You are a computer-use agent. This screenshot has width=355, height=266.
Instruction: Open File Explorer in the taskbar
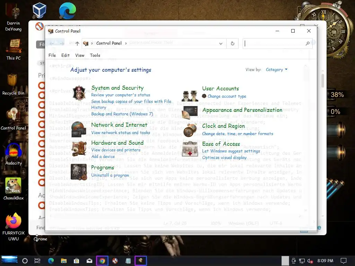coord(64,261)
